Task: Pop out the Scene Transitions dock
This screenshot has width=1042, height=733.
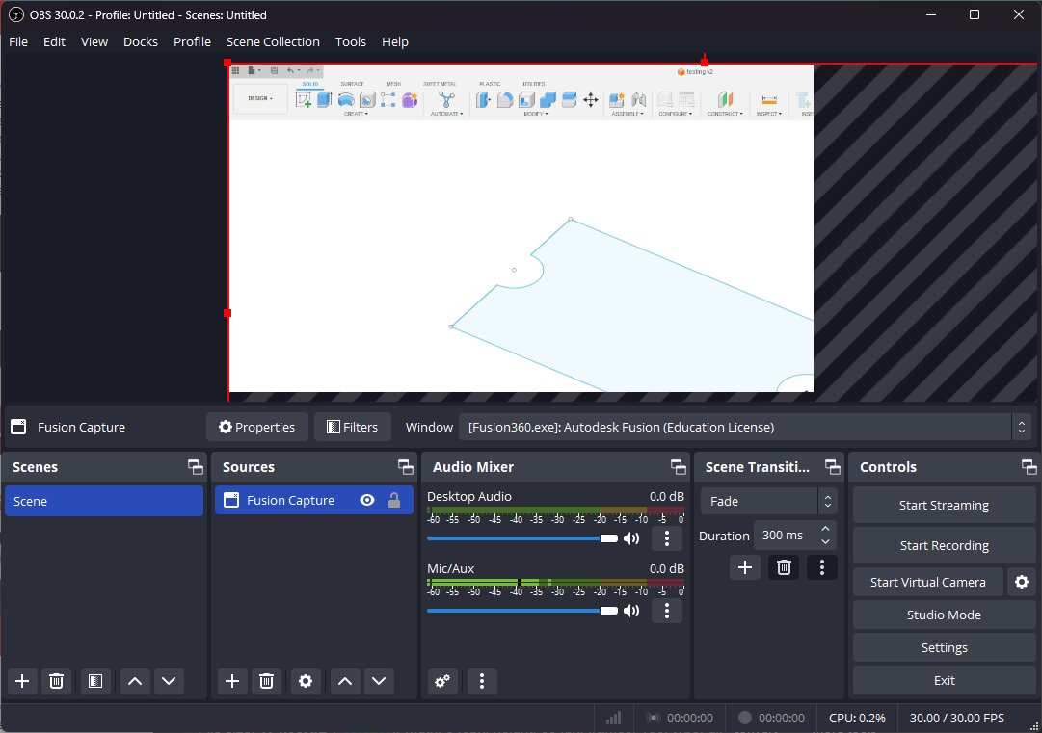Action: click(x=833, y=467)
